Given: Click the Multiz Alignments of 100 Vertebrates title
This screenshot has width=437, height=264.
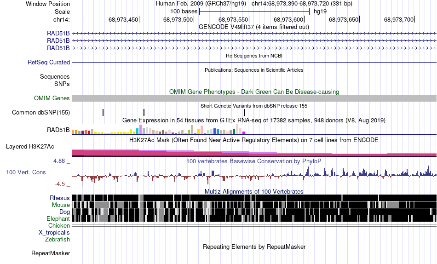Looking at the screenshot, I should pos(254,191).
